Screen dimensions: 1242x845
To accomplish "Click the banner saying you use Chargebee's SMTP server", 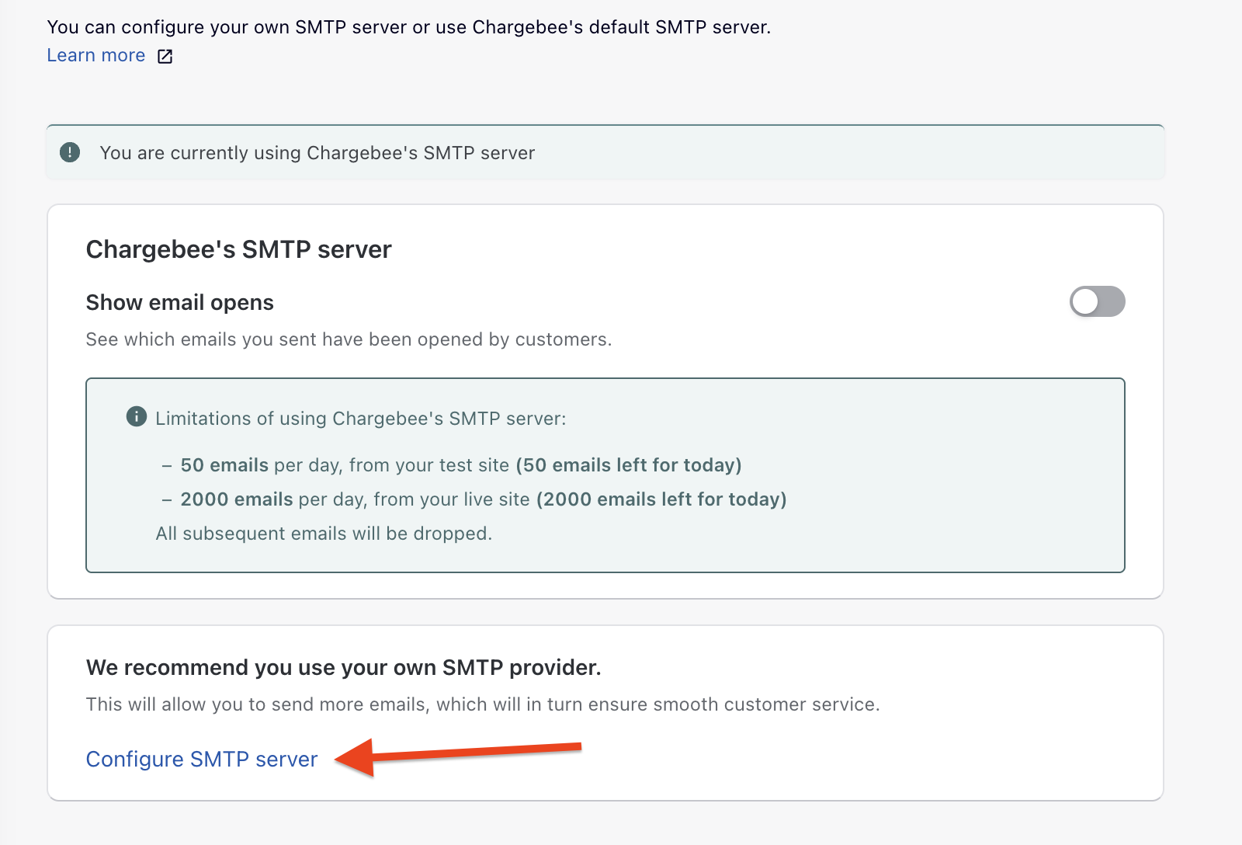I will coord(317,152).
